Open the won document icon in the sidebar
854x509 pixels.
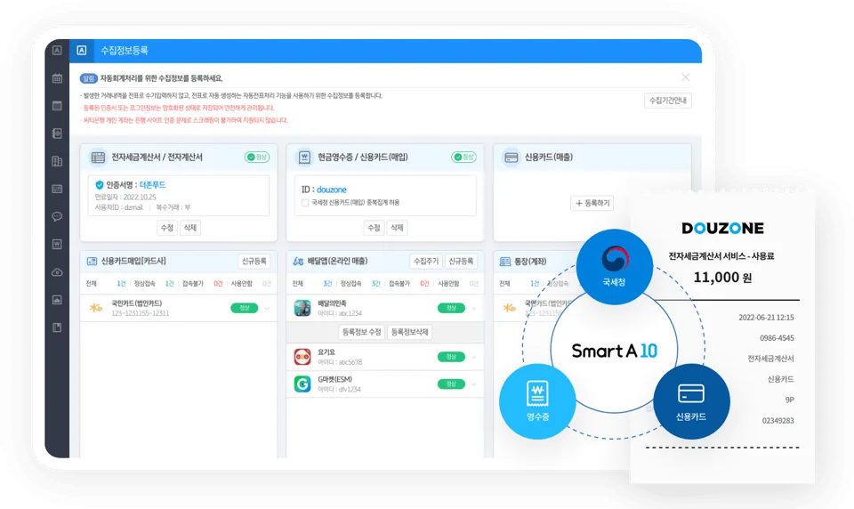pos(57,244)
